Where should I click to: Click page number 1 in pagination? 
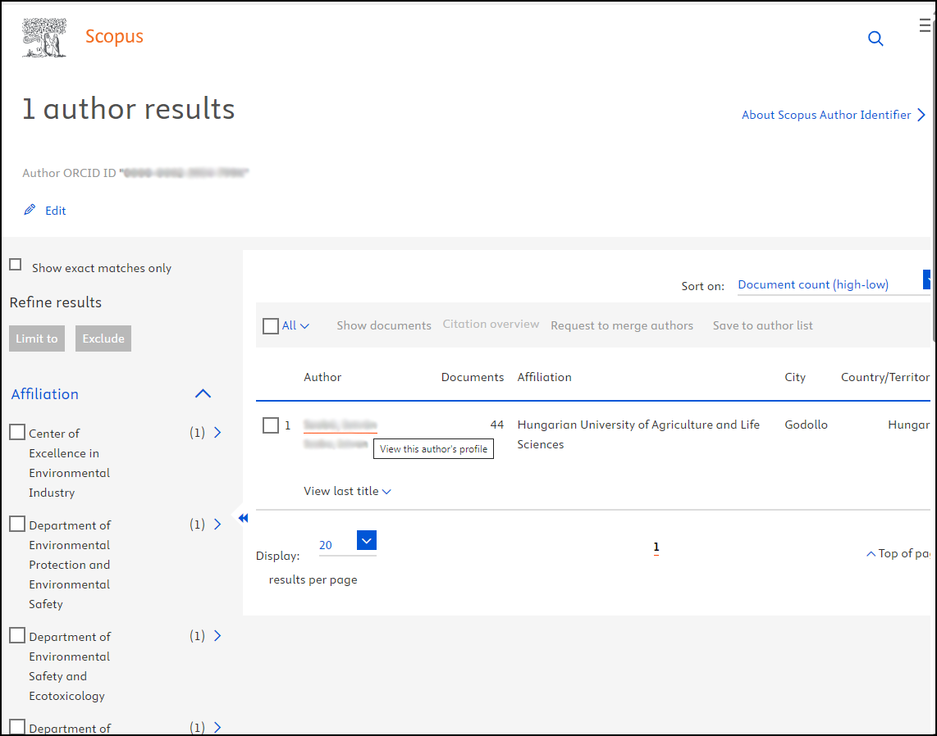tap(656, 547)
